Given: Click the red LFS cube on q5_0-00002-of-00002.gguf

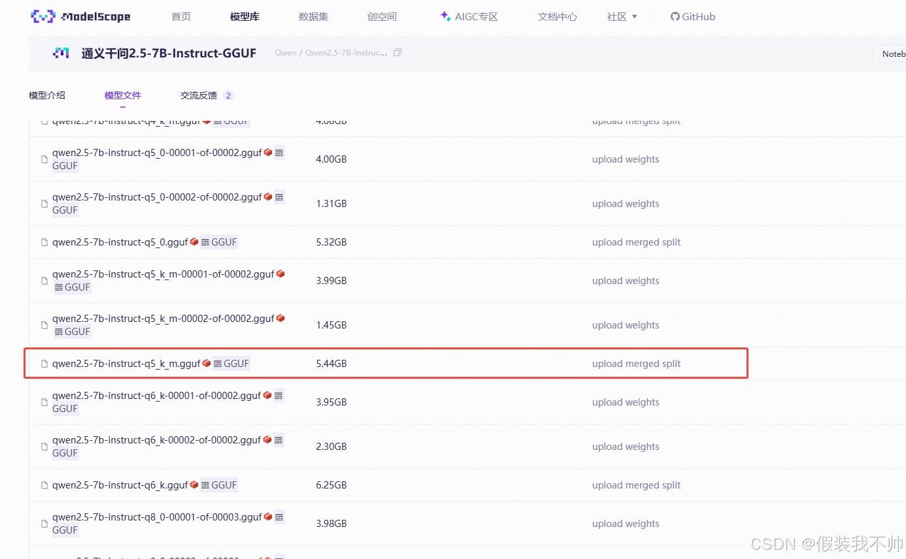Looking at the screenshot, I should [268, 197].
